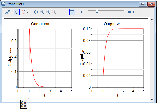Click the link axes chain icon
The image size is (157, 109).
(8, 12)
